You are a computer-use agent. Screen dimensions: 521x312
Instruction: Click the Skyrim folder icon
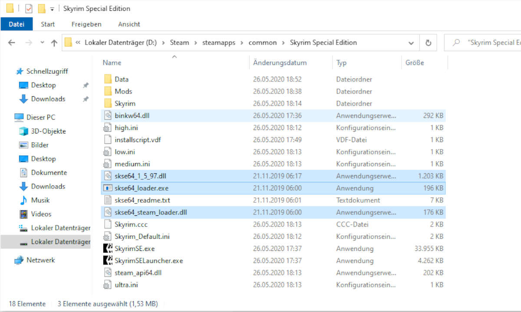[x=108, y=104]
